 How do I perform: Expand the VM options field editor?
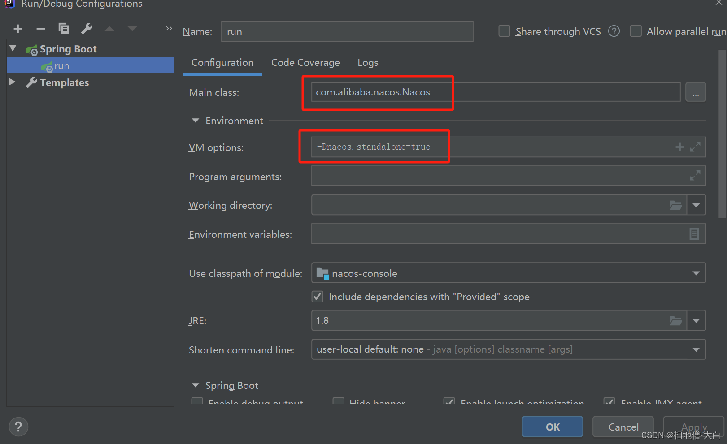coord(695,147)
